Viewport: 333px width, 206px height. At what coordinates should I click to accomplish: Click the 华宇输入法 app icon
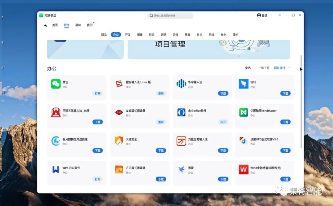(x=181, y=84)
